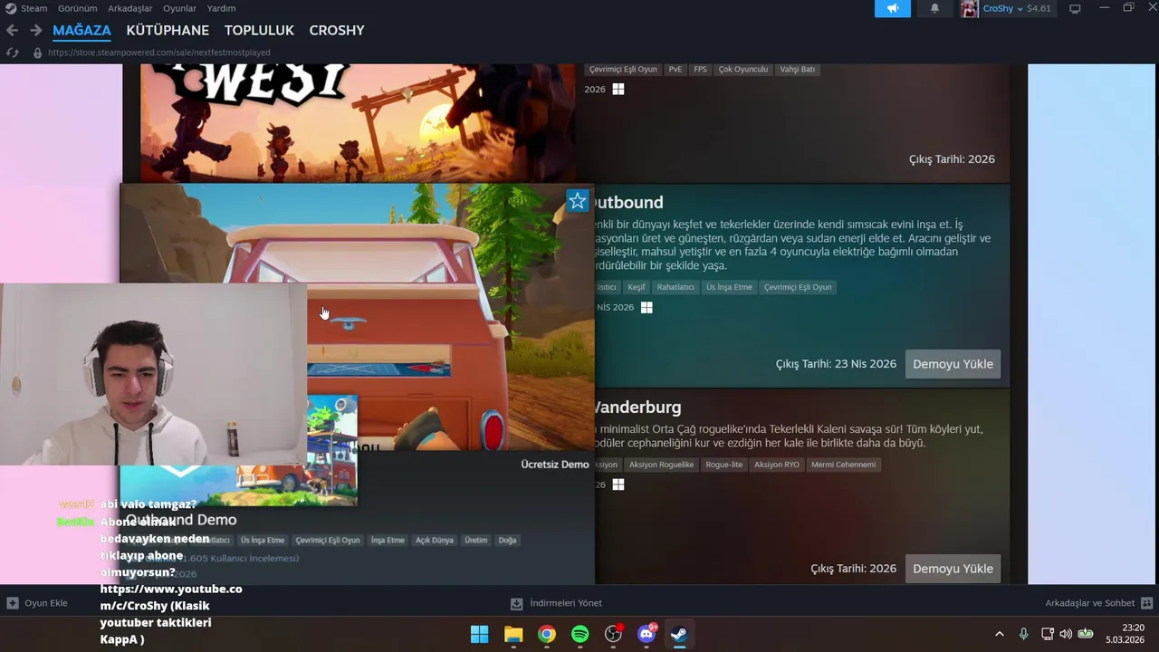Open the Arkadaşlar menu
The image size is (1159, 652).
pyautogui.click(x=129, y=8)
